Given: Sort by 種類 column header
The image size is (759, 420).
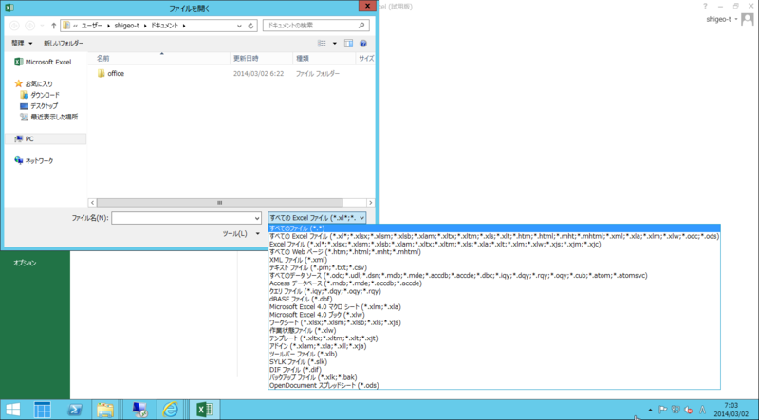Looking at the screenshot, I should (x=324, y=58).
